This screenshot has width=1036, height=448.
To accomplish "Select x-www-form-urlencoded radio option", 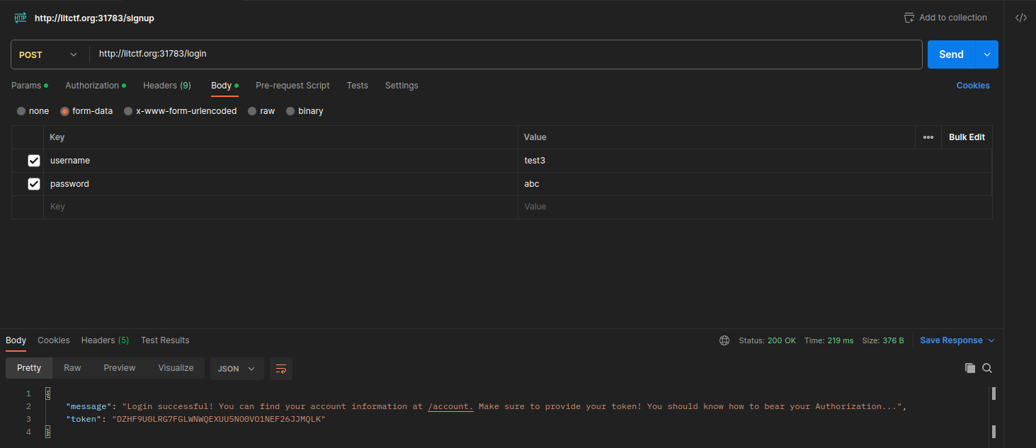I will click(128, 111).
